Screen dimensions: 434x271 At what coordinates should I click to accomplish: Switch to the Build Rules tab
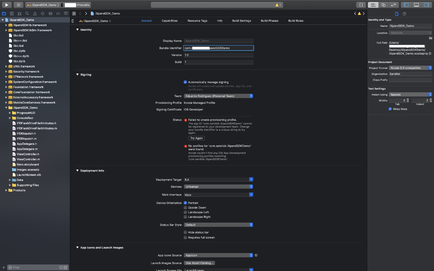point(296,21)
